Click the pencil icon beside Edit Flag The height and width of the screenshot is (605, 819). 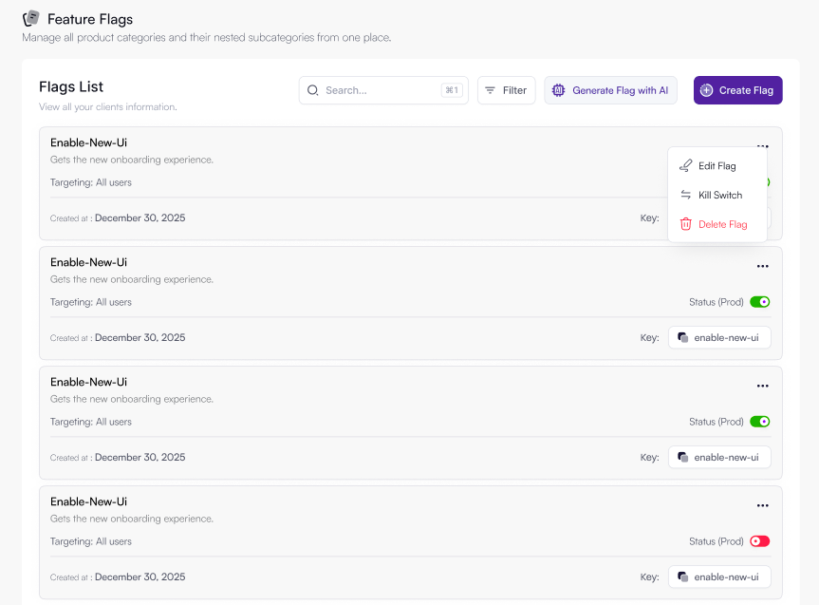click(x=685, y=164)
